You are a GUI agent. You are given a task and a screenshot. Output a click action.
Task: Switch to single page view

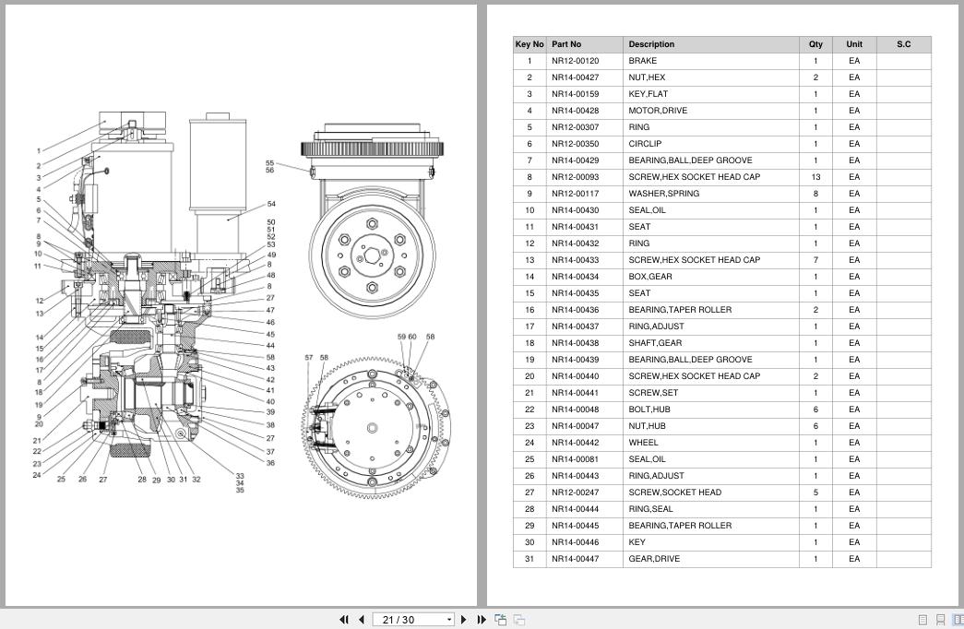tap(922, 620)
